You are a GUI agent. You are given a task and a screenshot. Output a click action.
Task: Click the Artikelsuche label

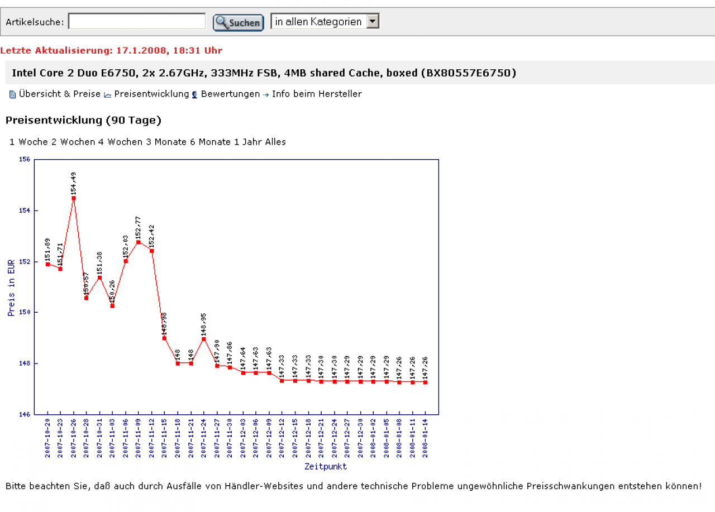(x=35, y=22)
